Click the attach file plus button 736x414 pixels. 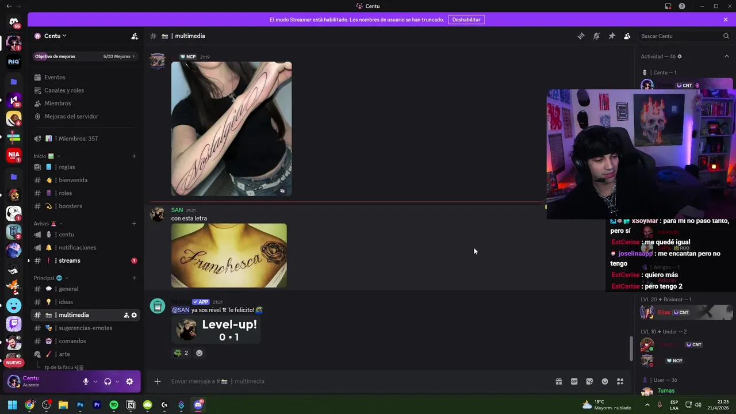pyautogui.click(x=157, y=381)
